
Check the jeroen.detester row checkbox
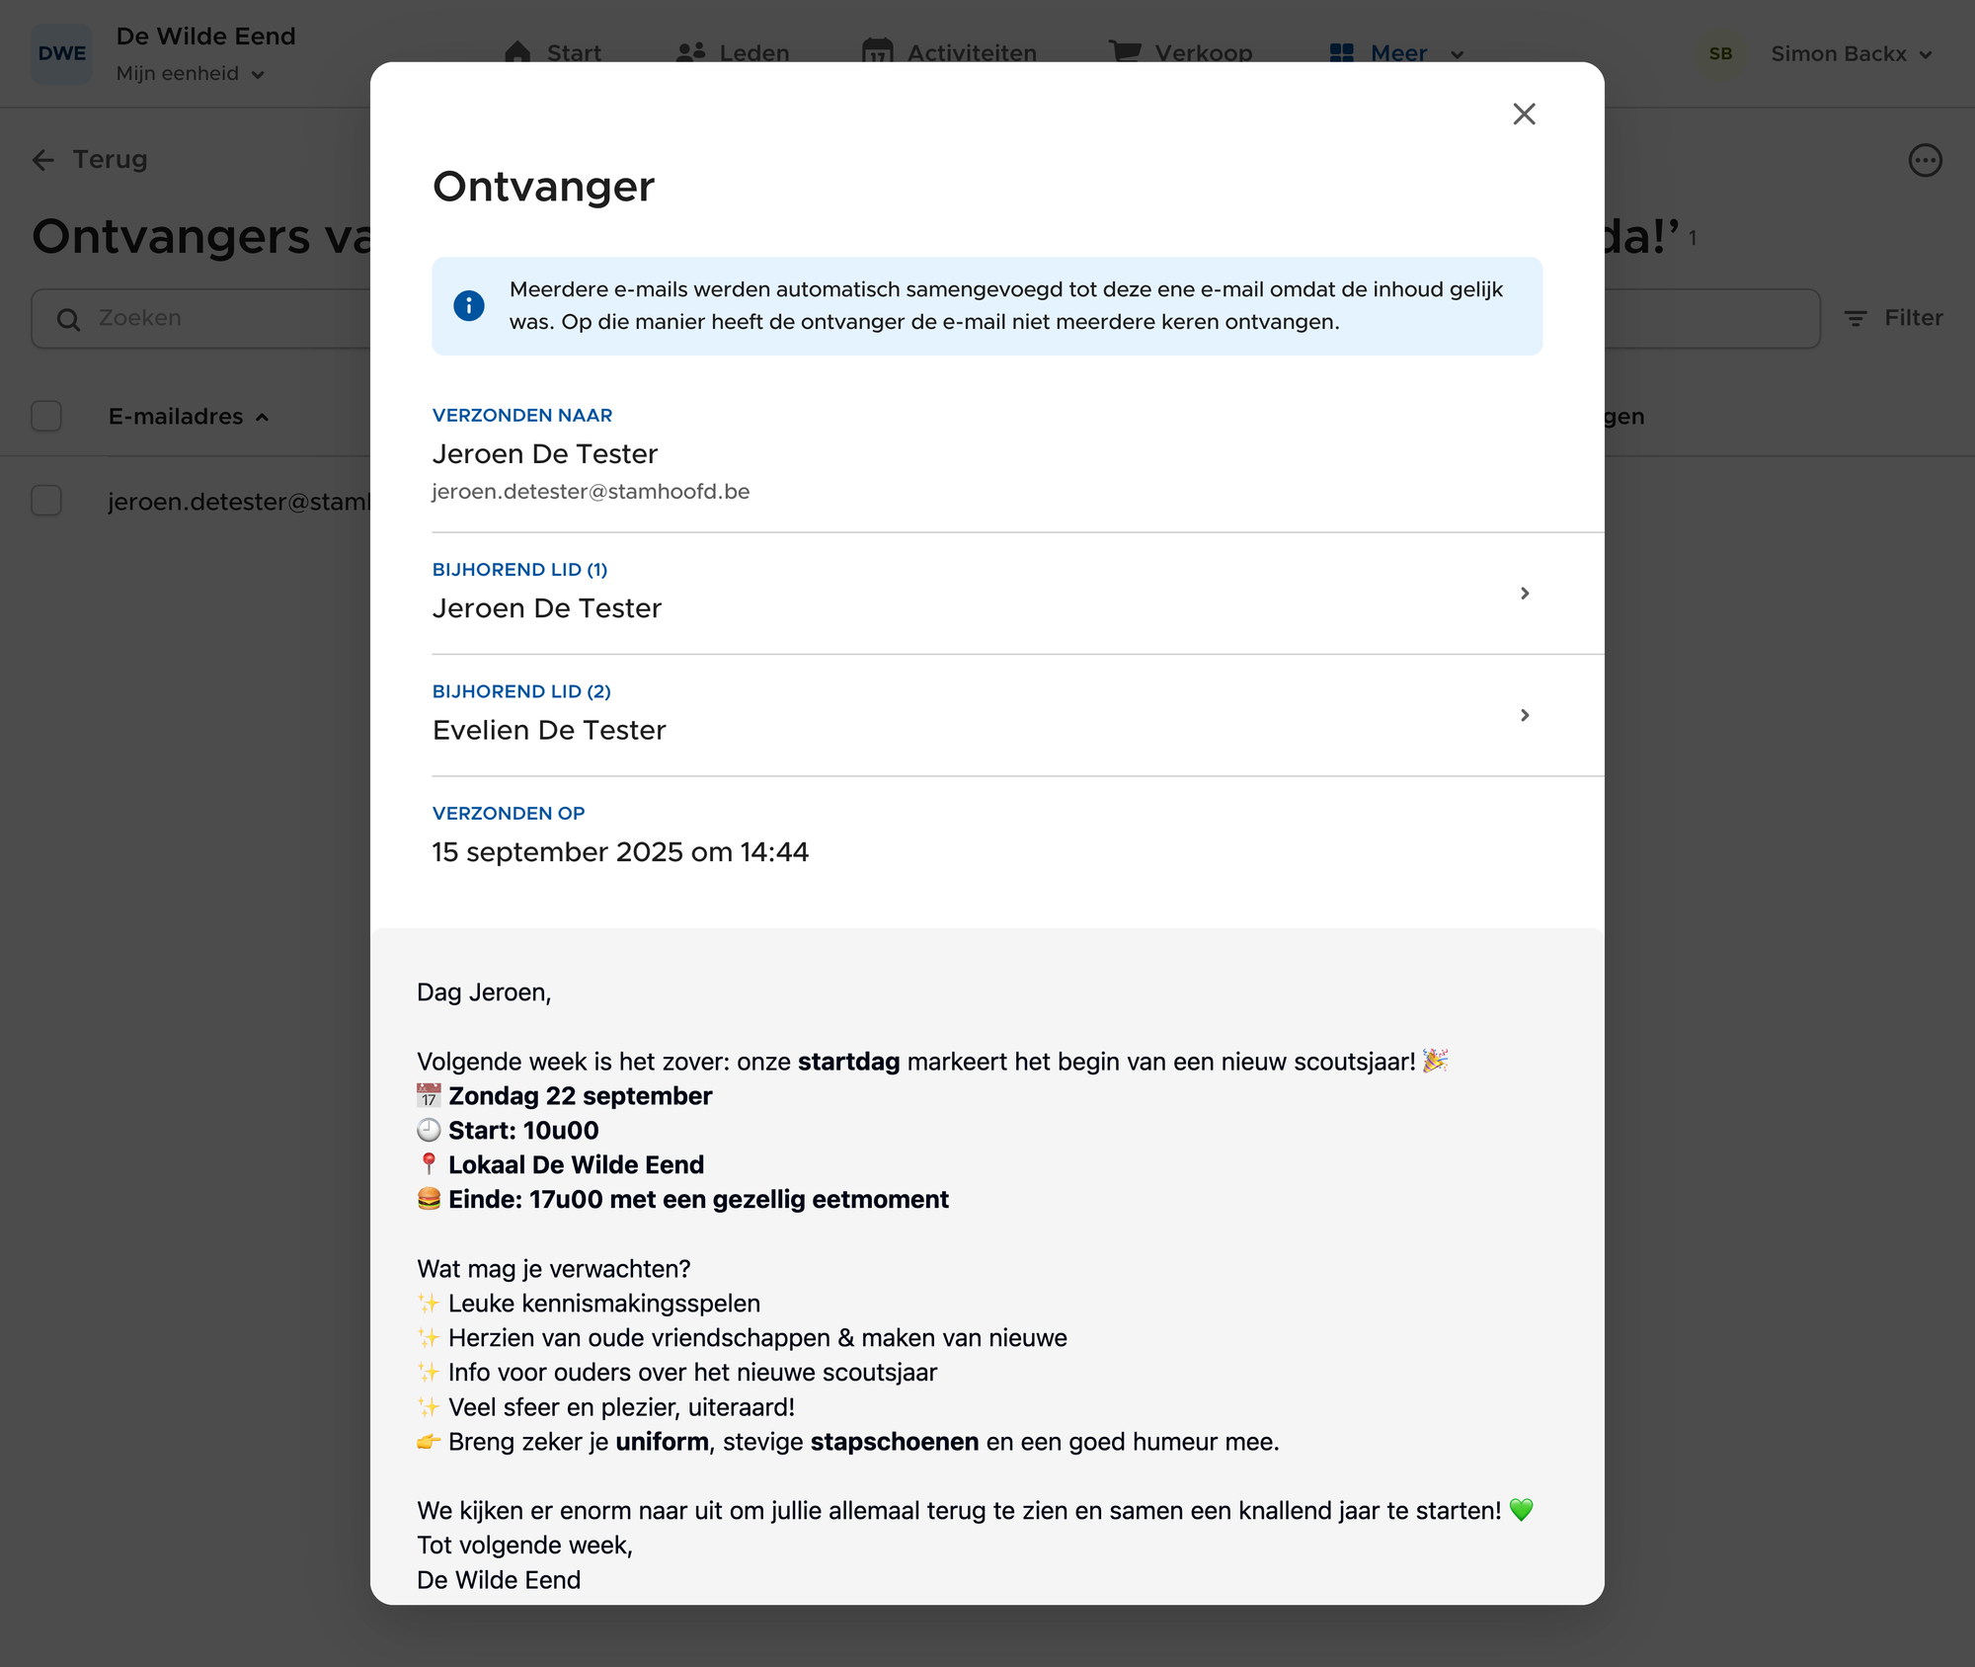click(x=46, y=501)
